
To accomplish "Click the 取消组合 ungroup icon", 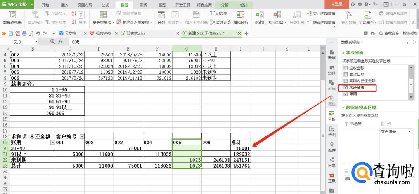I will [277, 14].
